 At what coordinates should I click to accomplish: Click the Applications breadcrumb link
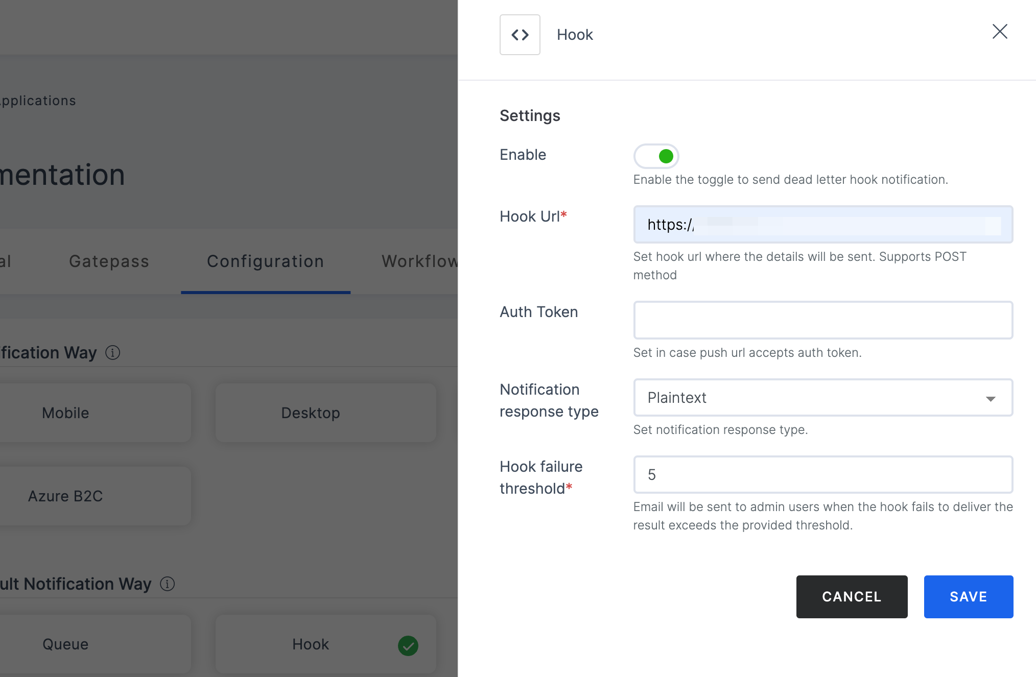[x=38, y=101]
